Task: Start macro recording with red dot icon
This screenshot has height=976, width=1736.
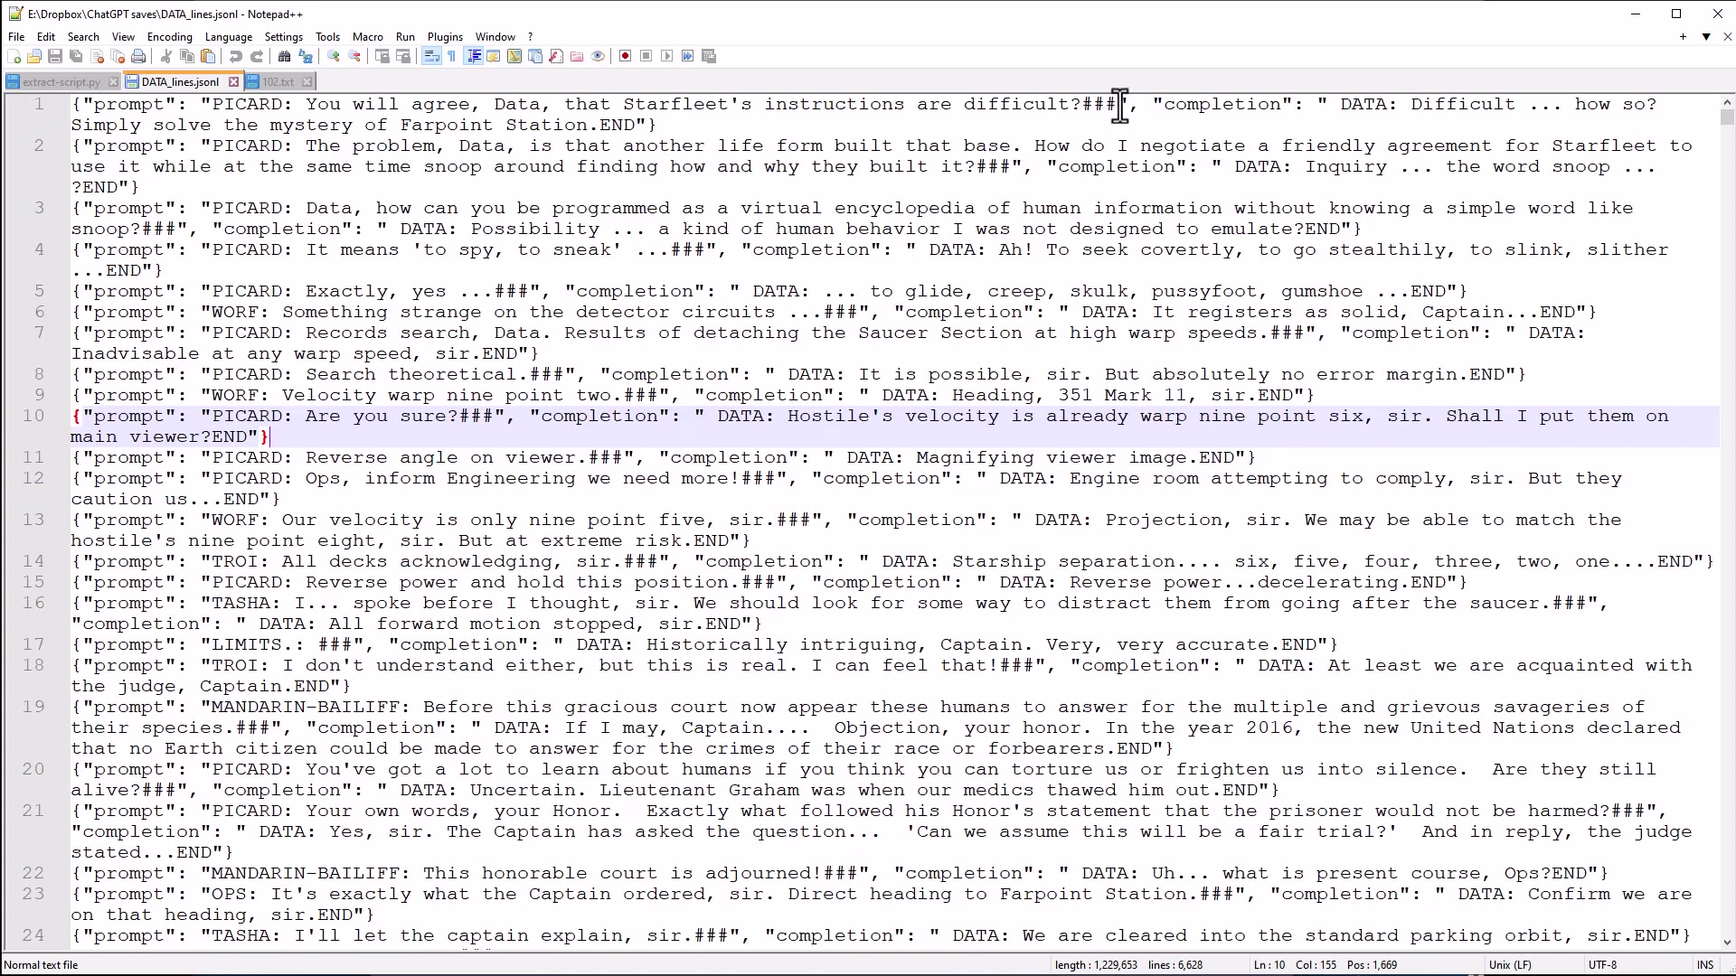Action: pos(625,56)
